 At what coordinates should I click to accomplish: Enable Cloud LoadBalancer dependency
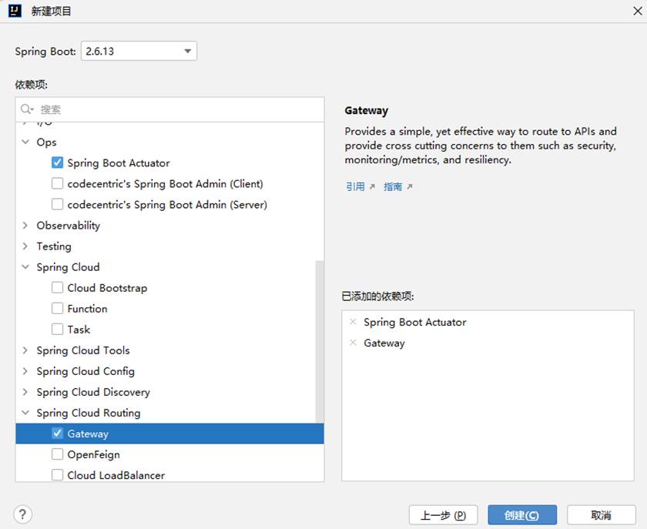click(57, 475)
